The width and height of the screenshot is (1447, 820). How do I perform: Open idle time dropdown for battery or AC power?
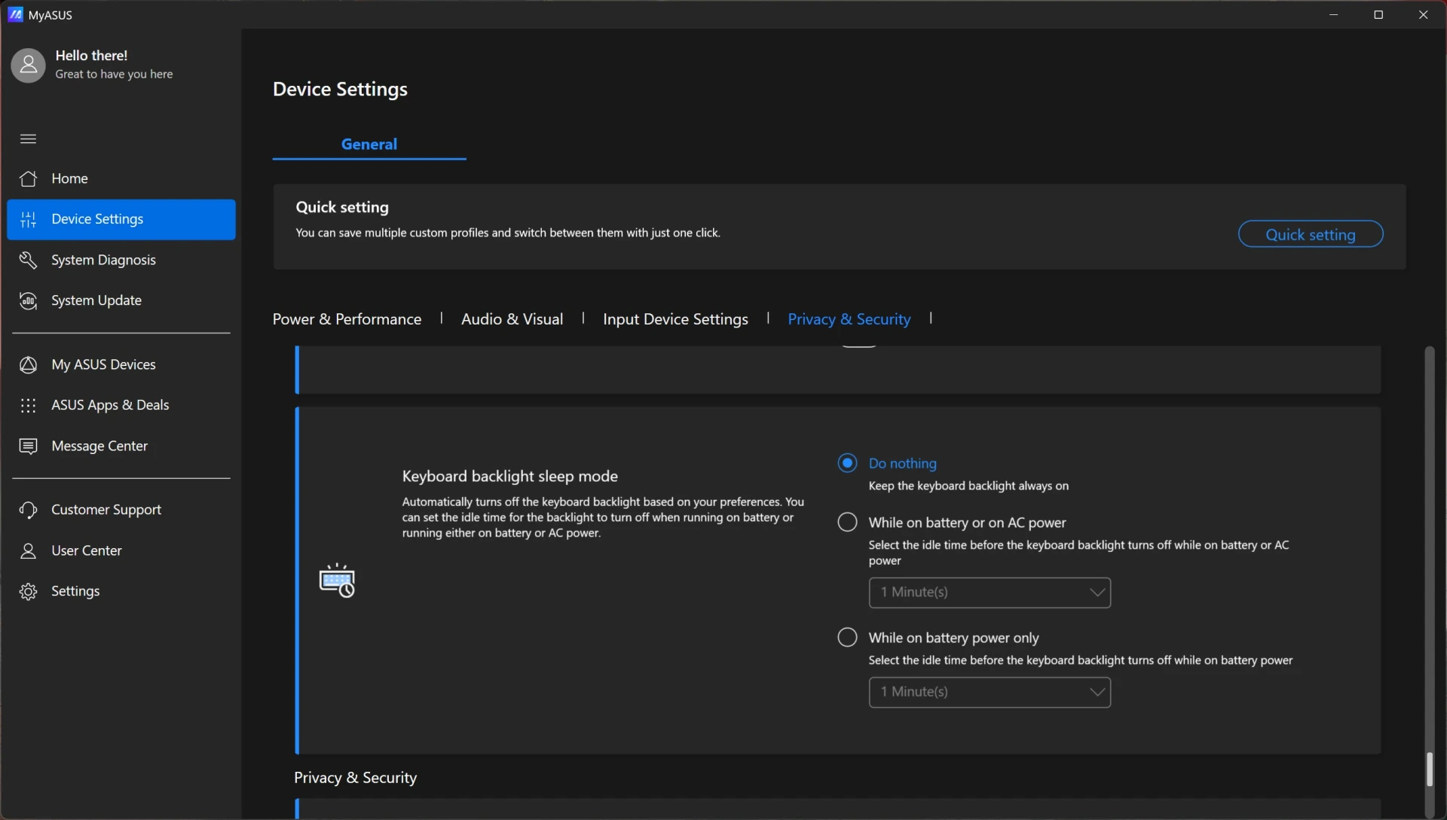[990, 593]
